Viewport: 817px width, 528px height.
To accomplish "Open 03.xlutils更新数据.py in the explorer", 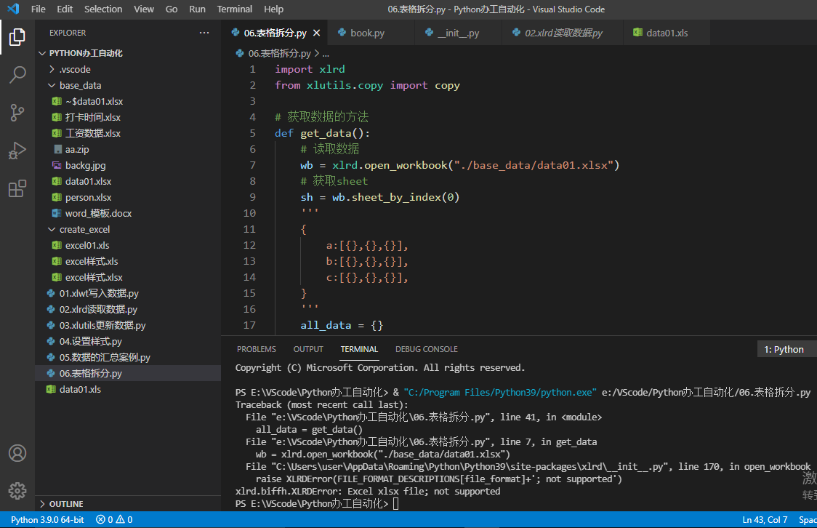I will click(x=128, y=325).
